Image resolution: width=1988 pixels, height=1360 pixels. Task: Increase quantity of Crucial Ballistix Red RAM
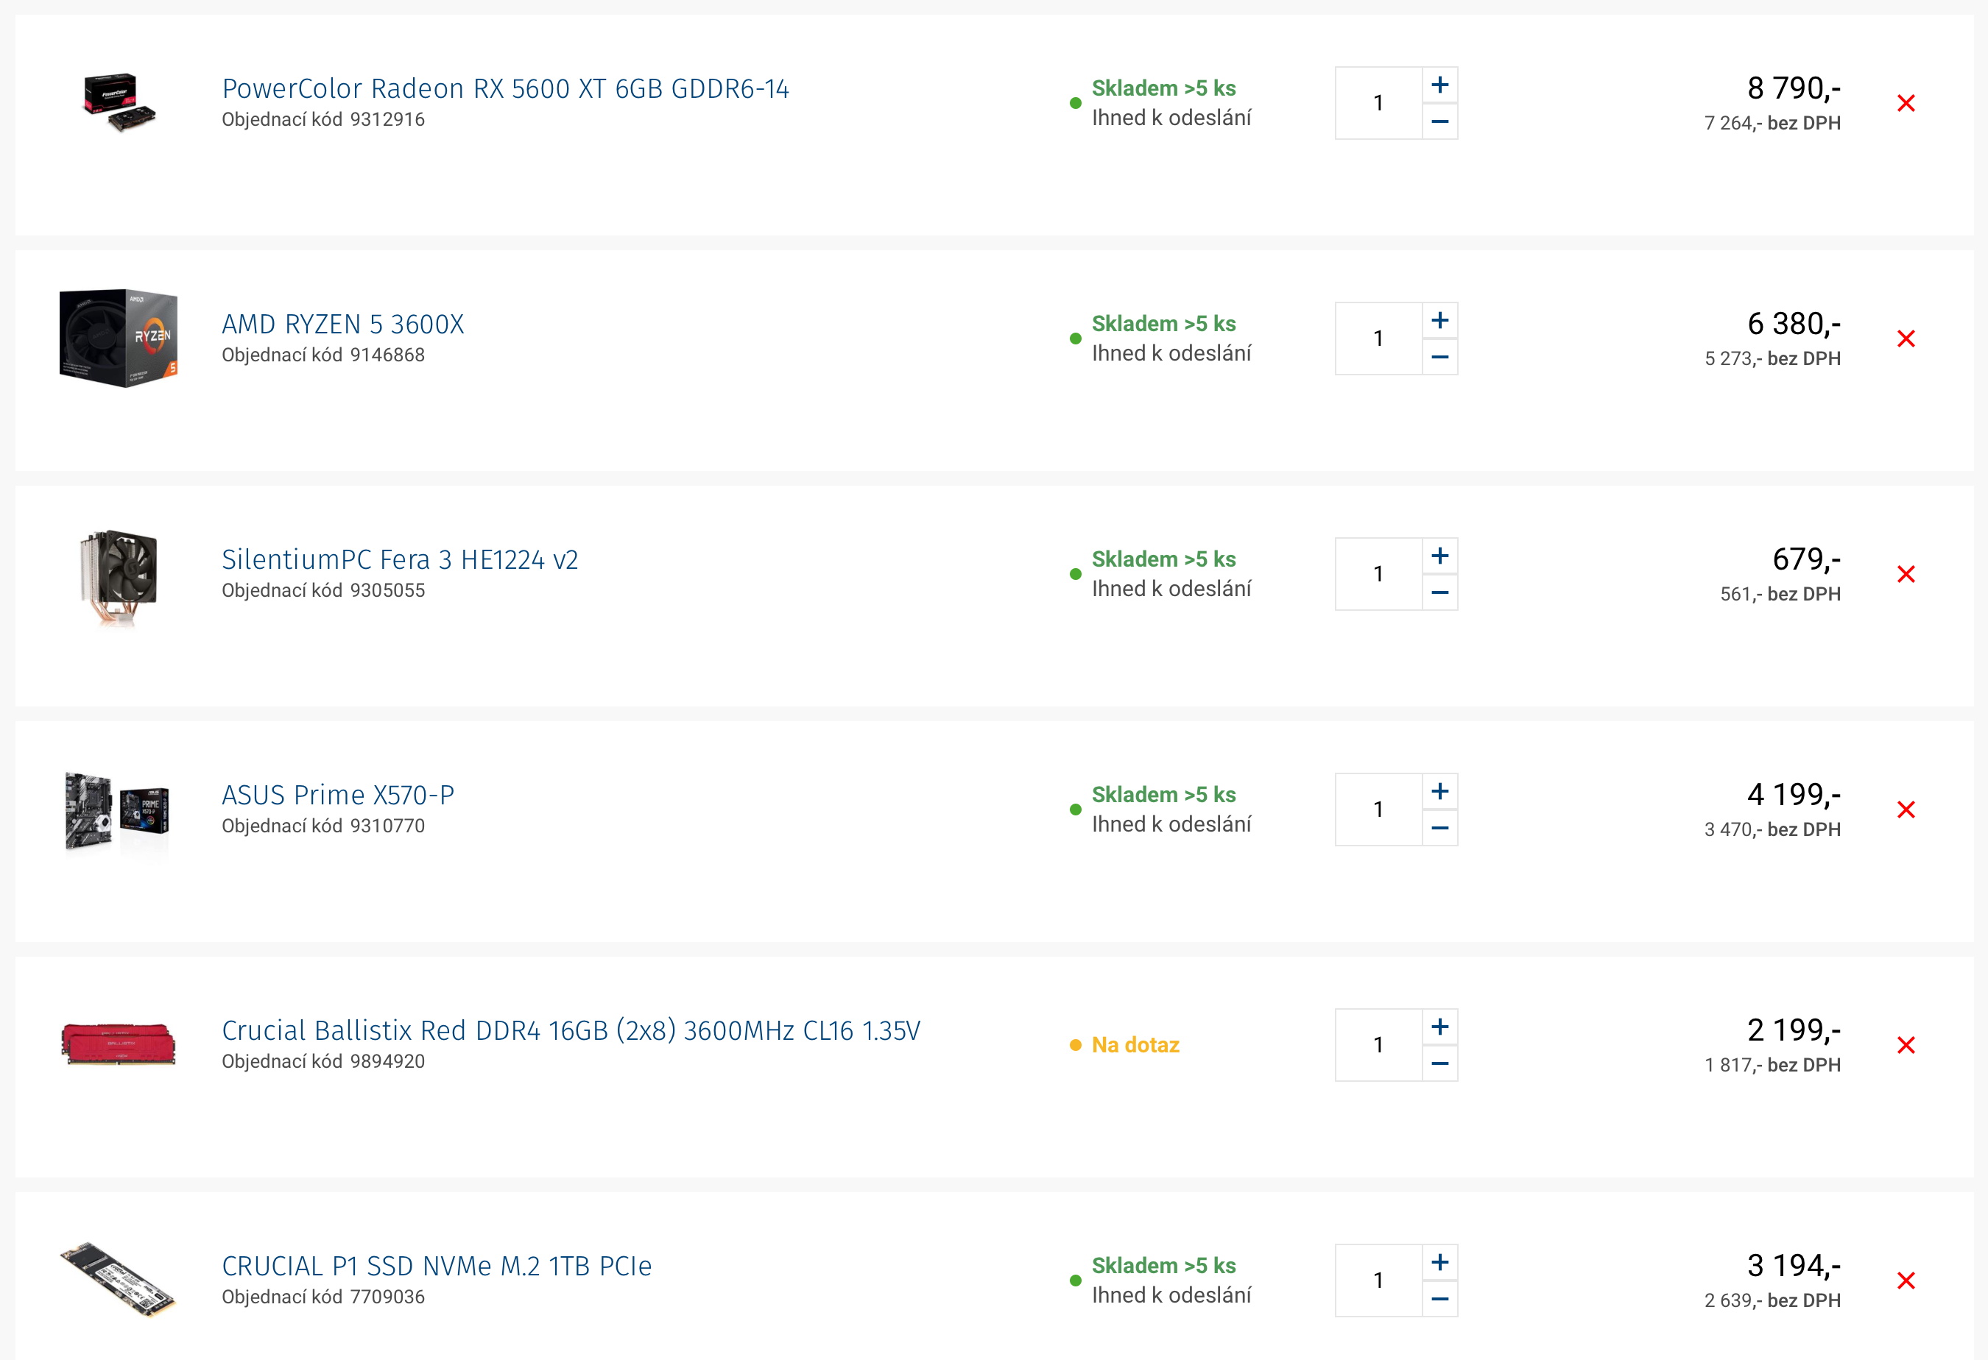pos(1439,1027)
